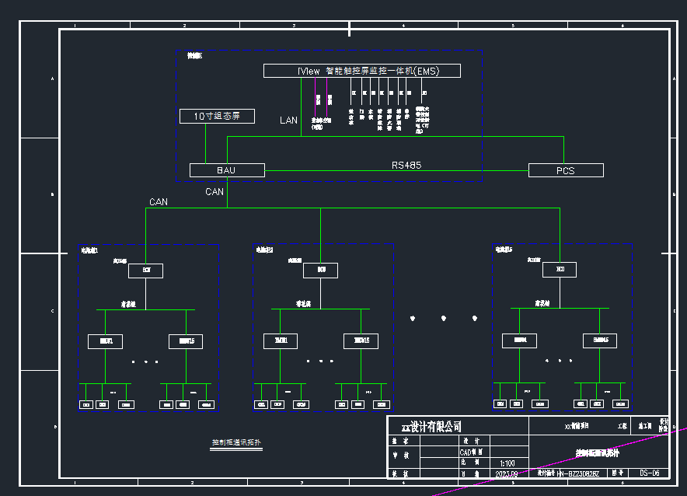Click the 2023.09 date cell

(x=507, y=473)
